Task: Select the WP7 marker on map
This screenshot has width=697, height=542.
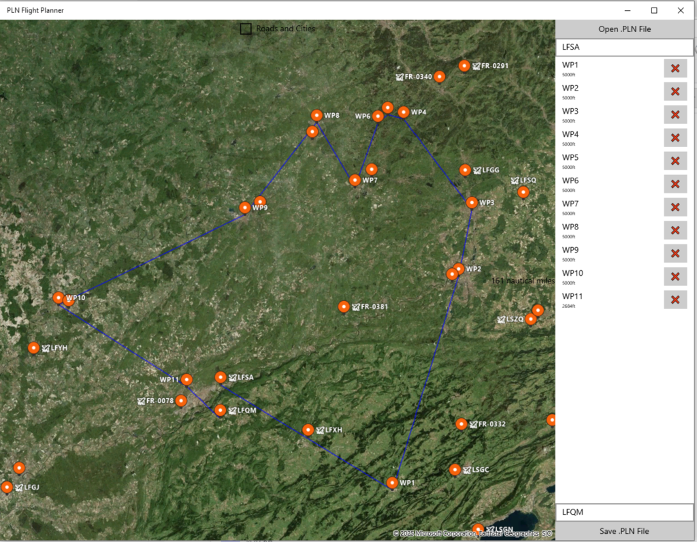Action: [x=355, y=180]
